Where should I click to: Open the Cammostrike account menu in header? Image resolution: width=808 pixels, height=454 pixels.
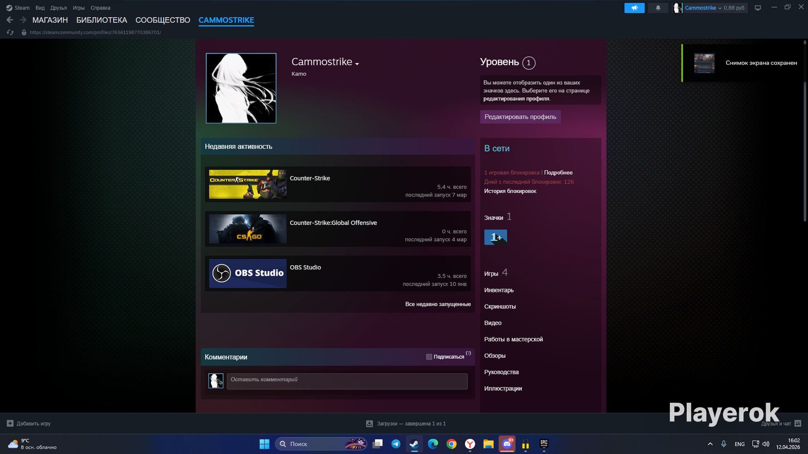[x=703, y=8]
